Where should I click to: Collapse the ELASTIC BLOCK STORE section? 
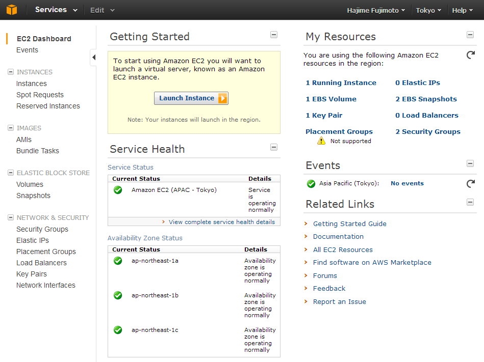coord(11,173)
